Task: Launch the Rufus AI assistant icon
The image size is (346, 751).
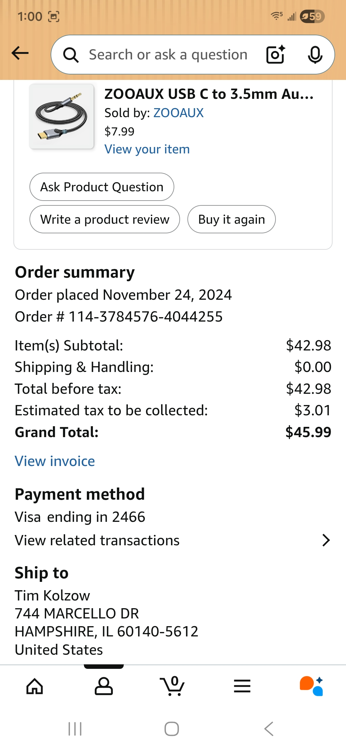Action: [x=311, y=686]
